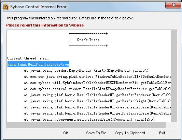Click the SybWindowsTableHeaderUI$XPRendererFix line
The image size is (182, 140).
tap(98, 83)
